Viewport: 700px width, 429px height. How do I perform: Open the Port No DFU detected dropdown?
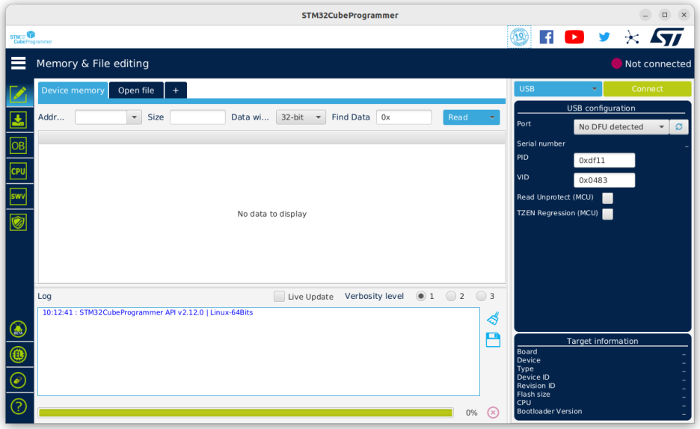click(x=621, y=126)
